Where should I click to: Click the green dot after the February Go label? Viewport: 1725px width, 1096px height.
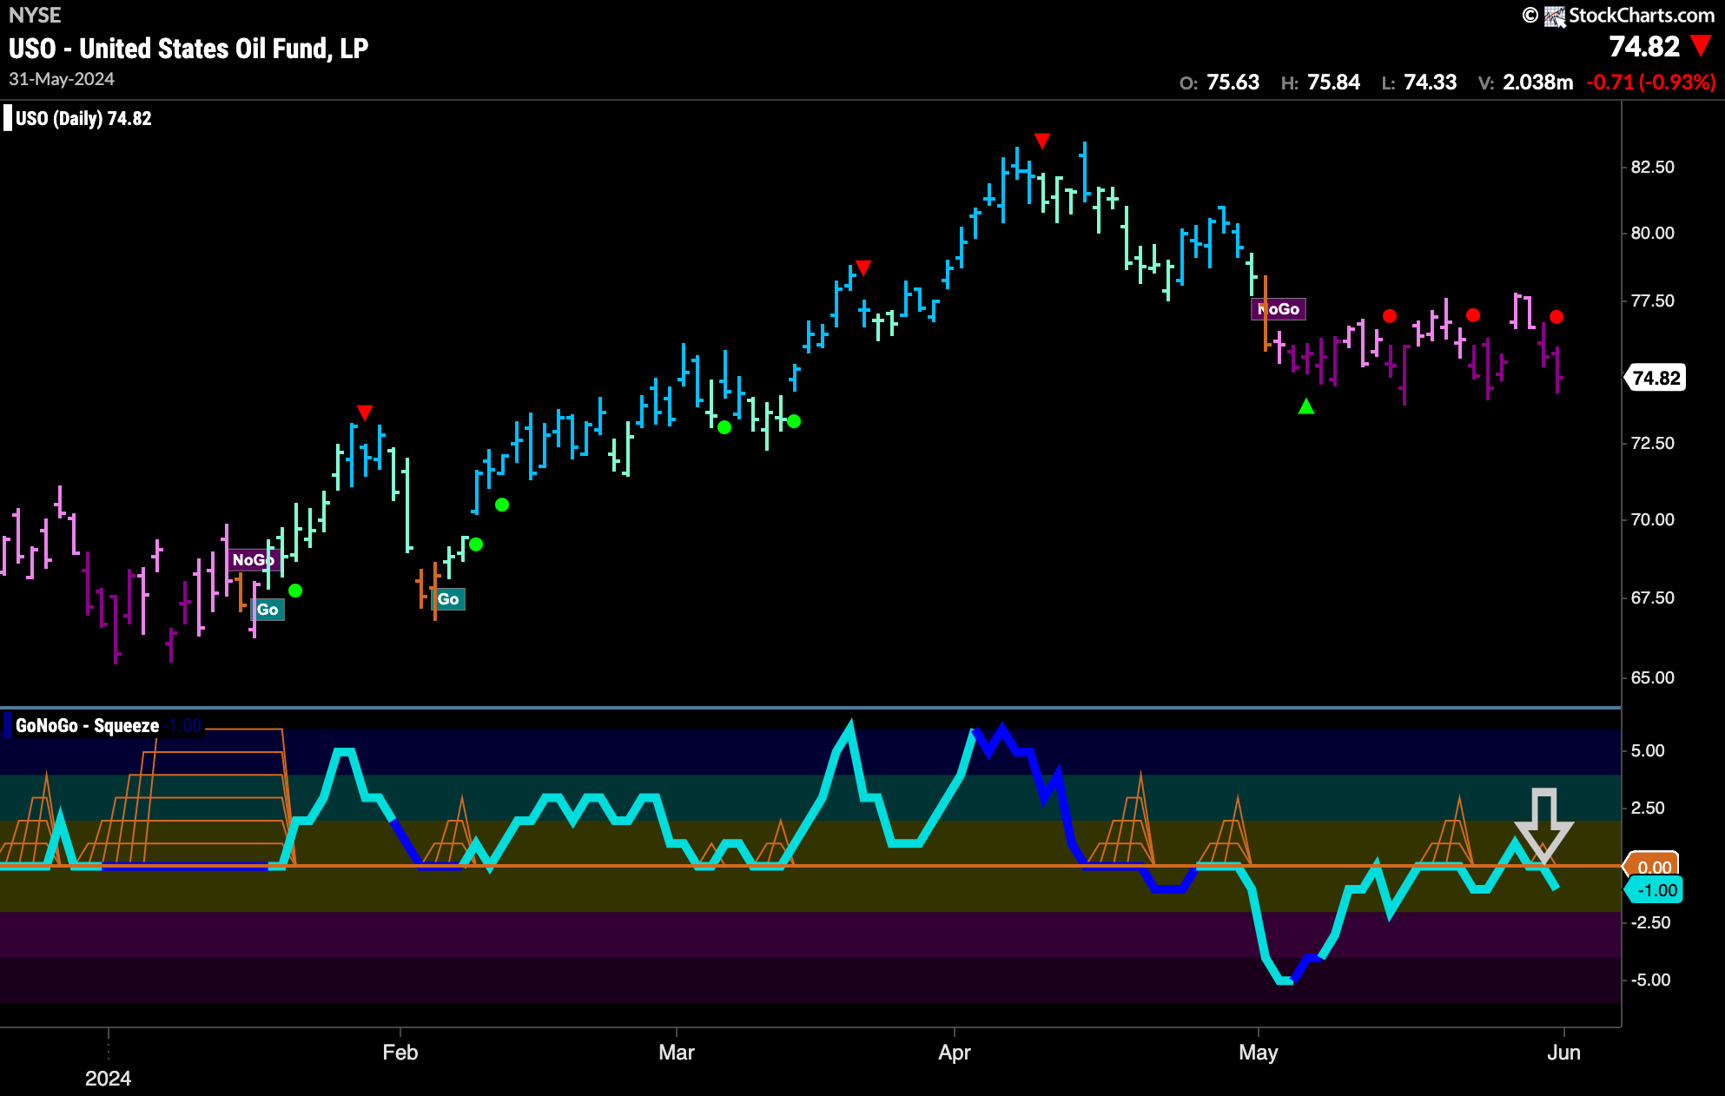tap(476, 545)
